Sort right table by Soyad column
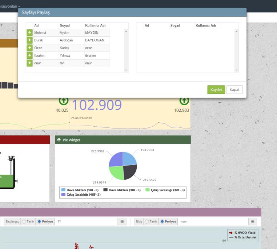The width and height of the screenshot is (277, 249). [175, 25]
